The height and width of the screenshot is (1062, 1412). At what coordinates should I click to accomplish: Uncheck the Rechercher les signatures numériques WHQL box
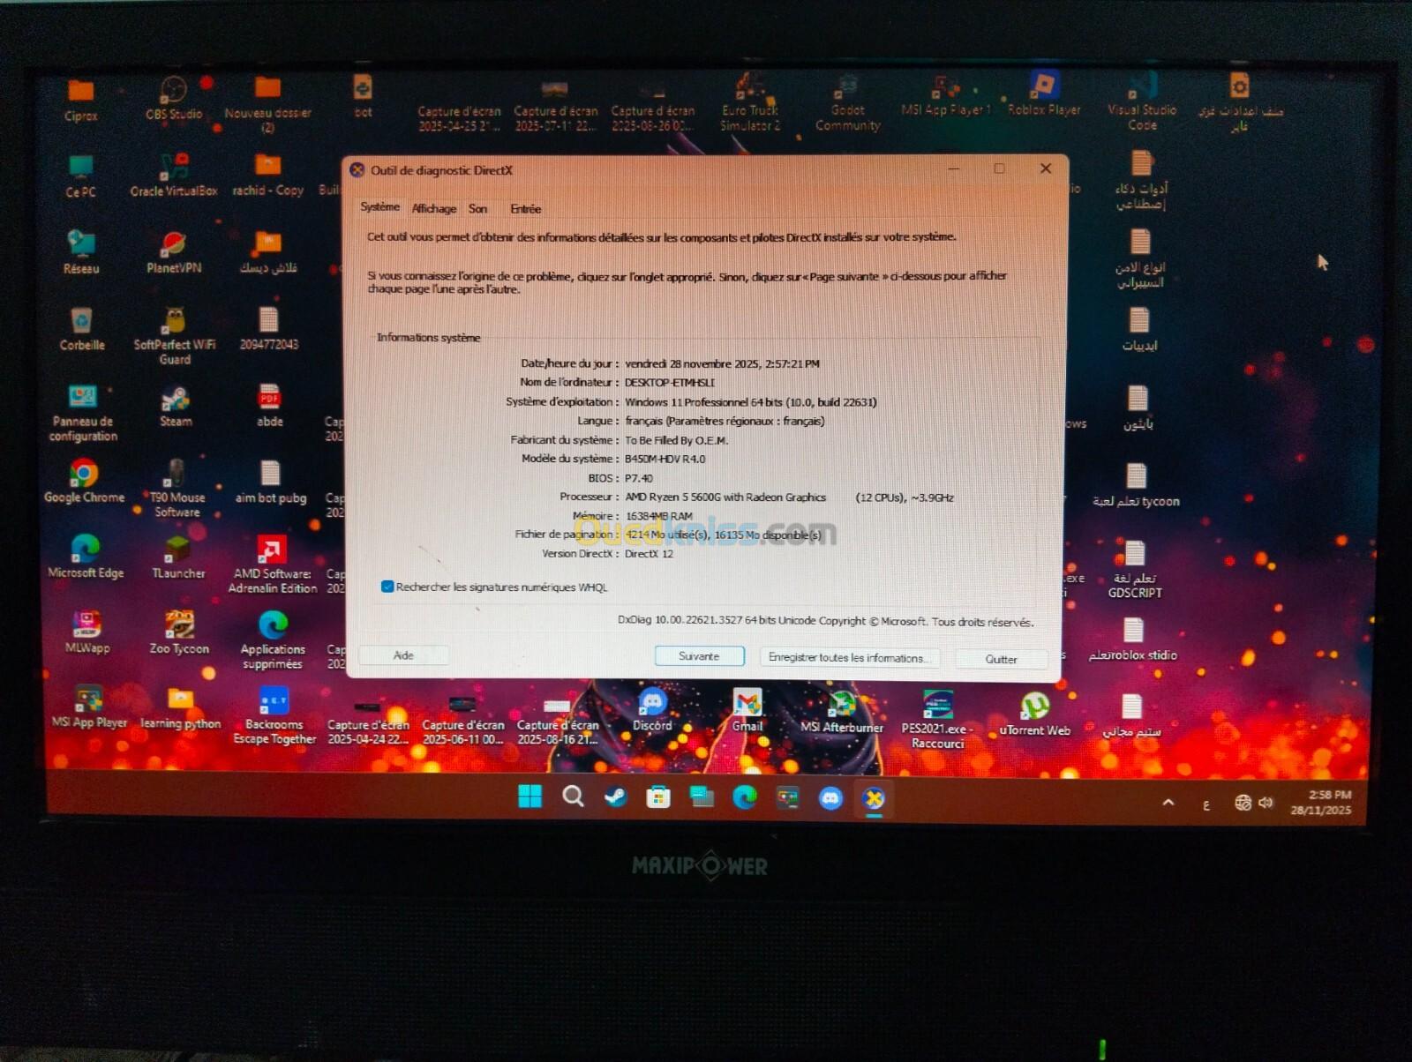pyautogui.click(x=387, y=587)
